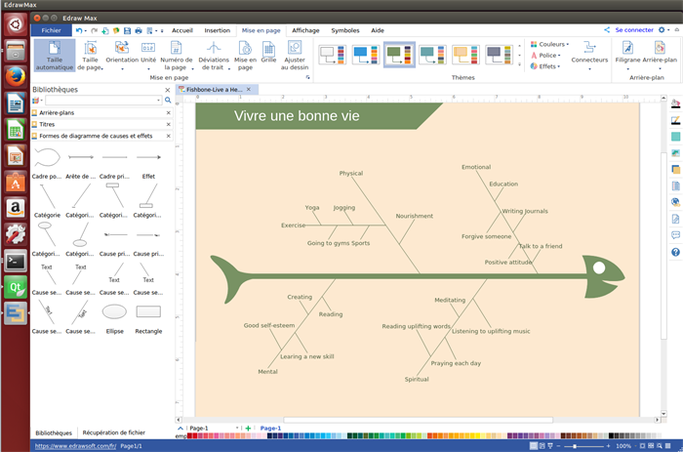Pick the Effet arrow shape
The height and width of the screenshot is (452, 683).
point(148,158)
